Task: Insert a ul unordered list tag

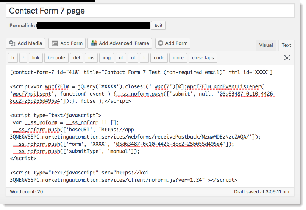Action: coord(121,58)
